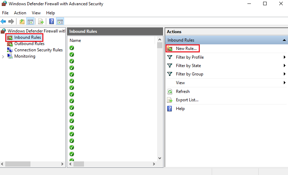Screen dimensions: 288x175
Task: Click the Back arrow toolbar icon
Action: pyautogui.click(x=3, y=21)
